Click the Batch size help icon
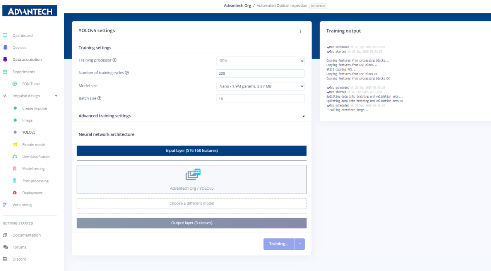 tap(99, 98)
